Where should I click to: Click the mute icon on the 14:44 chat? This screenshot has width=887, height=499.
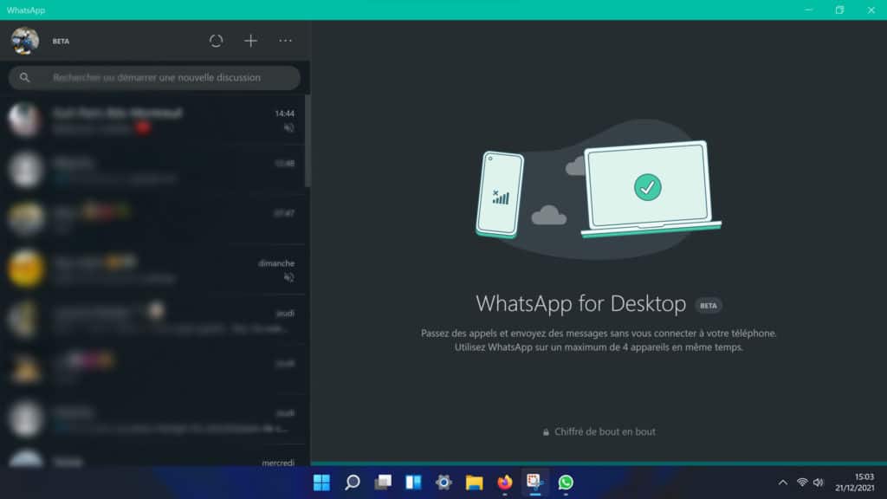289,128
